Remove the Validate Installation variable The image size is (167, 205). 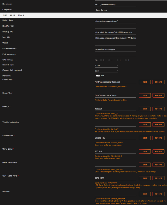[158, 125]
